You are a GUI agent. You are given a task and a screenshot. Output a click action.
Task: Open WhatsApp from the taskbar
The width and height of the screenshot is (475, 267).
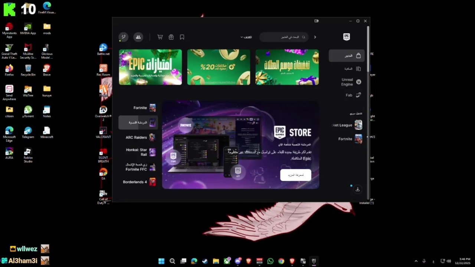270,261
